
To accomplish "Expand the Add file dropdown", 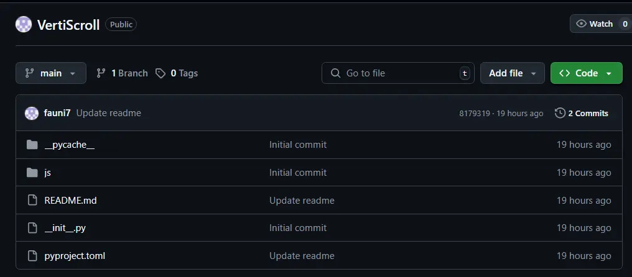I will 512,73.
